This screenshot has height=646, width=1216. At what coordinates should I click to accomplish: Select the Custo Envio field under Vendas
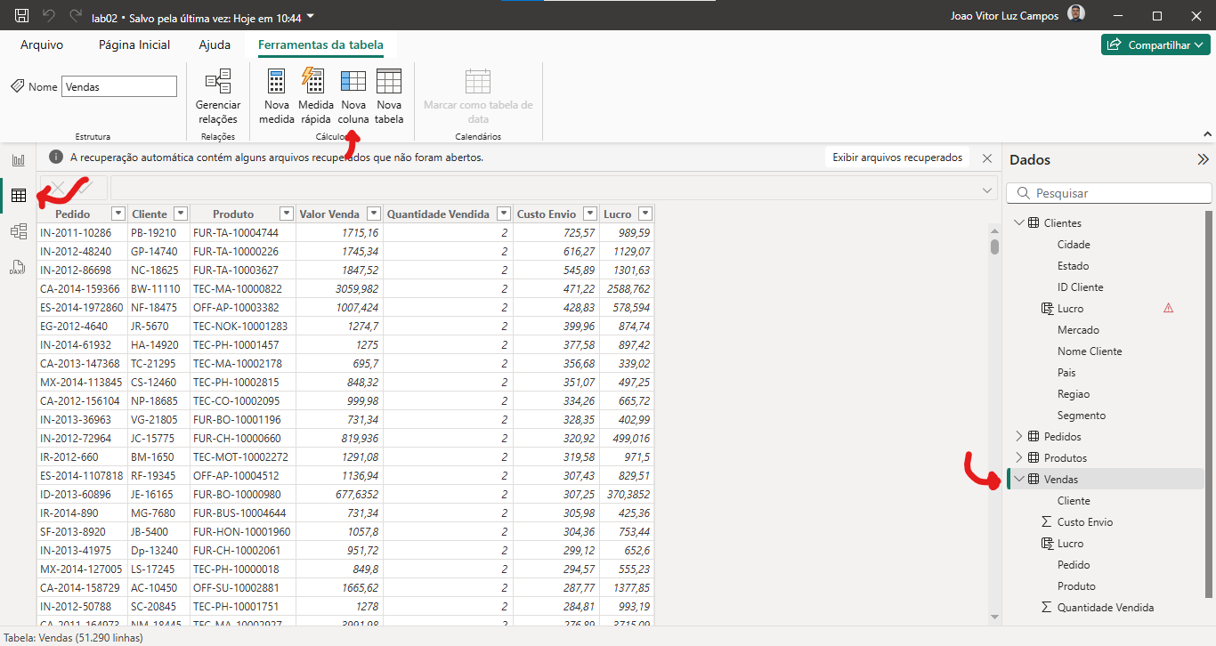(1085, 522)
